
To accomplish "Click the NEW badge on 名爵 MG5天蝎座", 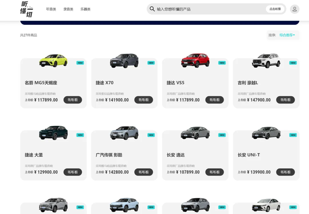I will click(x=80, y=63).
